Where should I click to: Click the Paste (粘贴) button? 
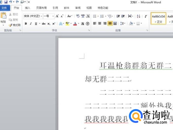(3, 18)
